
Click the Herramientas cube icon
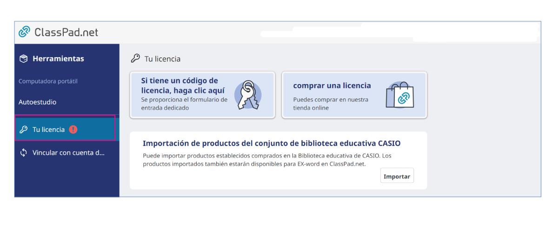point(23,59)
